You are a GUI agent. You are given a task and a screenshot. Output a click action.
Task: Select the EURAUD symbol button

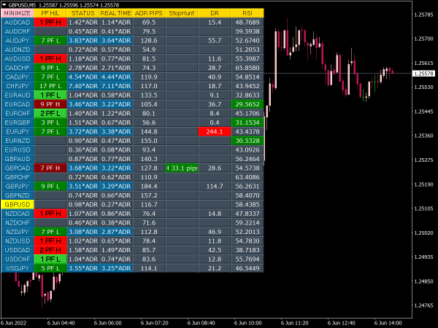point(18,95)
